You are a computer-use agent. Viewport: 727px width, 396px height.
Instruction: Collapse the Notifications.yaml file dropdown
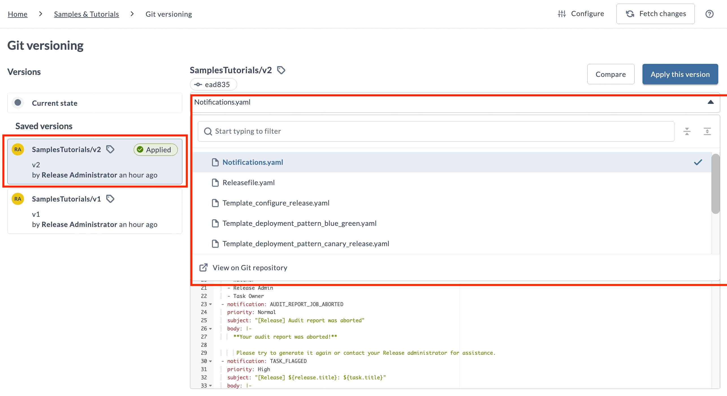click(710, 102)
